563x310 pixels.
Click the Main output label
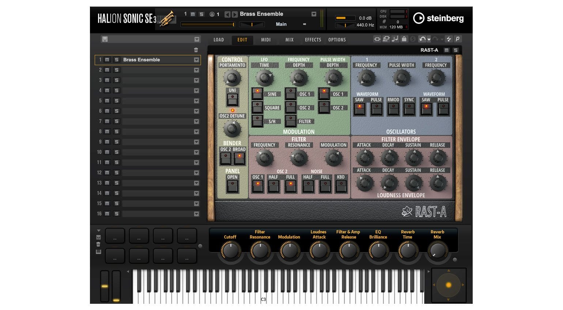[x=281, y=24]
